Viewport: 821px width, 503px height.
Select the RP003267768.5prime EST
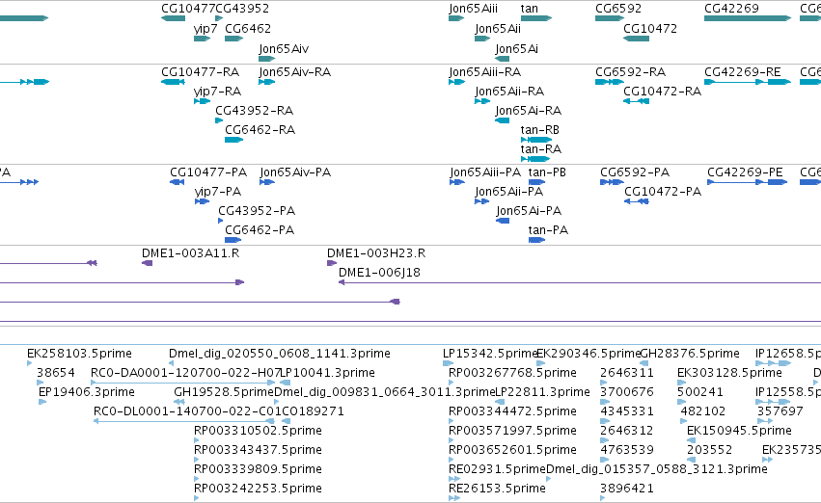[512, 373]
